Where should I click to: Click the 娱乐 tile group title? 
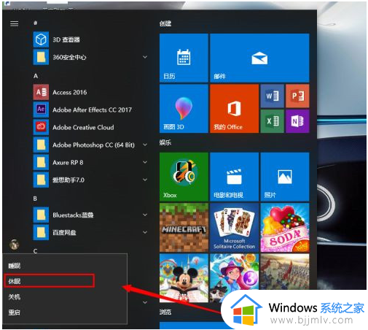[165, 142]
